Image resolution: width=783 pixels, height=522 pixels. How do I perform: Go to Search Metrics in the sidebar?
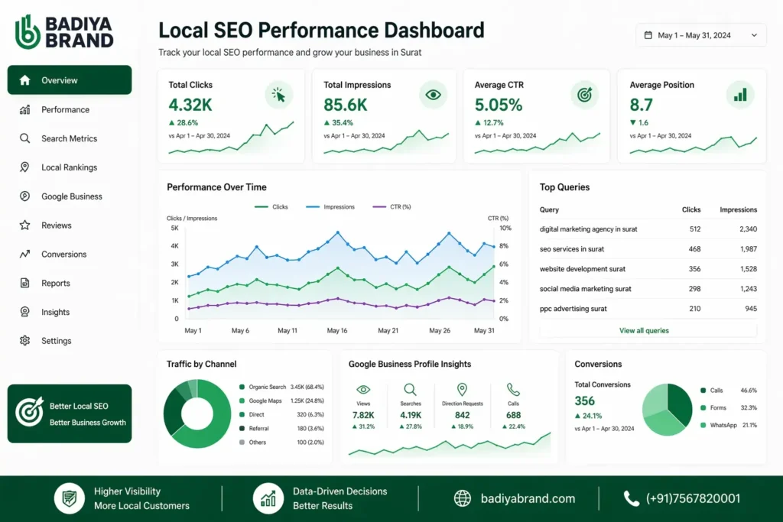coord(69,138)
